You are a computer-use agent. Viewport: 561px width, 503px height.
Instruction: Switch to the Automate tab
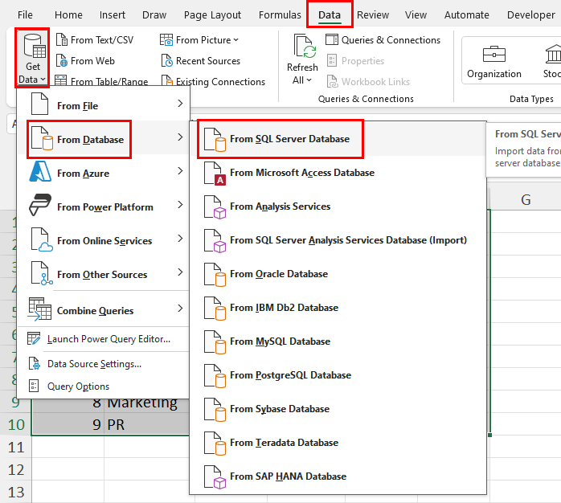[466, 14]
